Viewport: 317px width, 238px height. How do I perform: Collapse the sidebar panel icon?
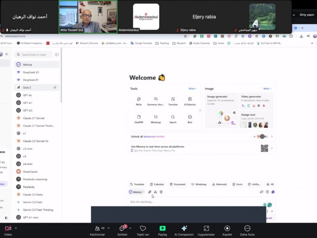(57, 54)
